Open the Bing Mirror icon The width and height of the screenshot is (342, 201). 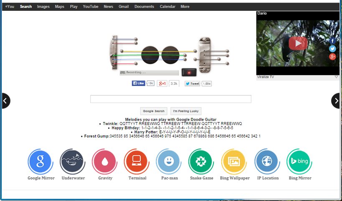[x=299, y=161]
